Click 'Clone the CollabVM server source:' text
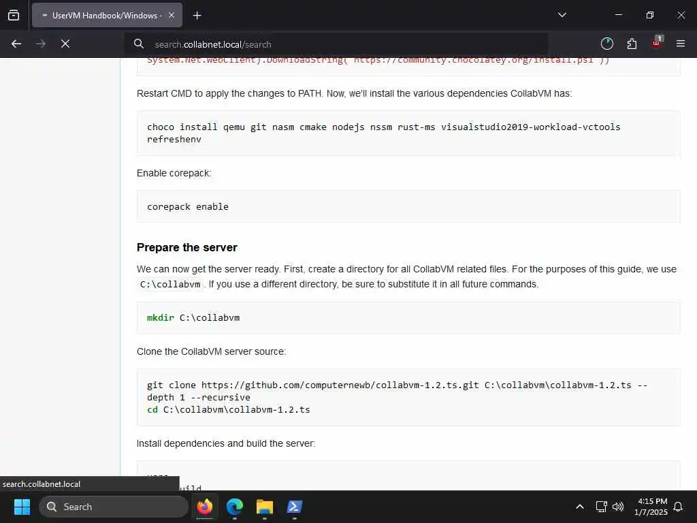The width and height of the screenshot is (697, 523). tap(212, 351)
